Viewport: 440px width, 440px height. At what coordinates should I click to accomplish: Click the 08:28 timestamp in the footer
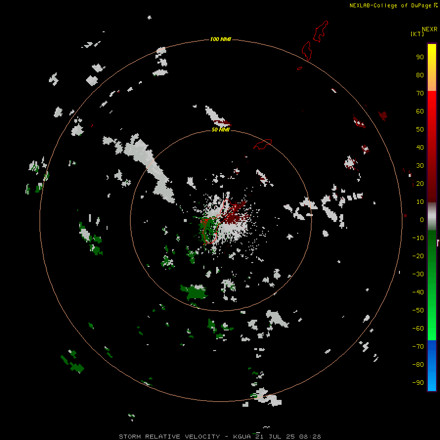click(x=310, y=437)
